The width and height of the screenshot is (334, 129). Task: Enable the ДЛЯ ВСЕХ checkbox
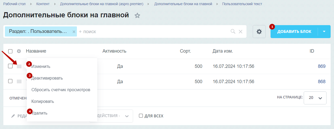tap(141, 116)
